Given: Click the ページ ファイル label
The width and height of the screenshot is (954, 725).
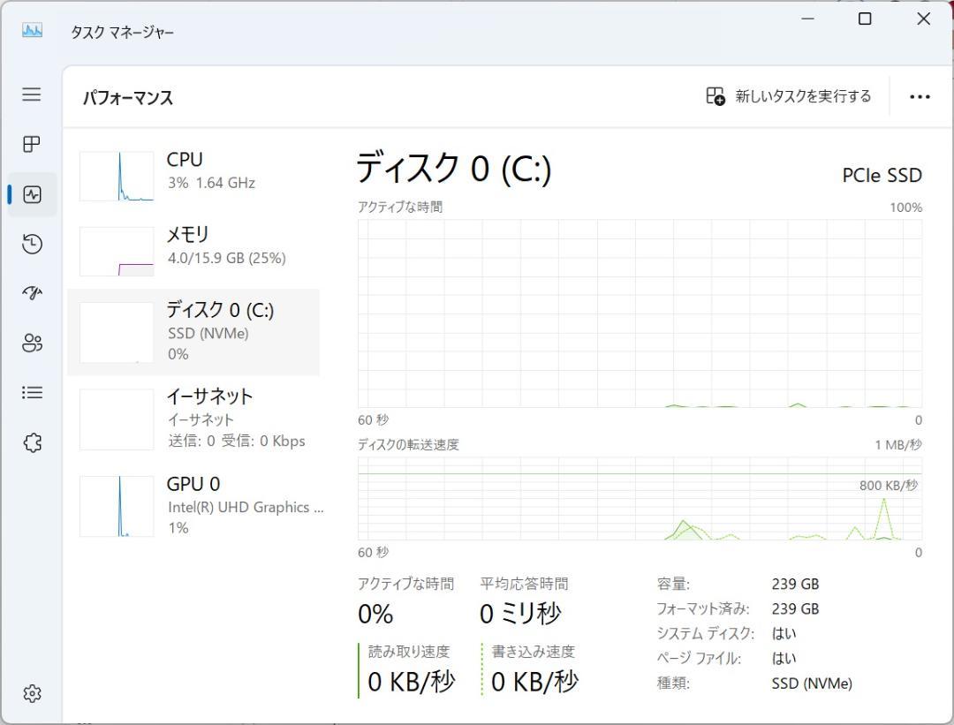Looking at the screenshot, I should click(x=699, y=658).
